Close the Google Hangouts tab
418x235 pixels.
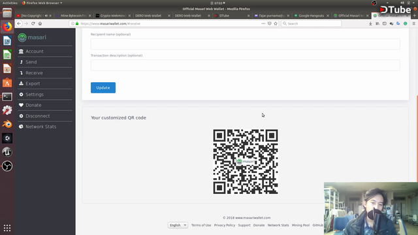click(328, 16)
